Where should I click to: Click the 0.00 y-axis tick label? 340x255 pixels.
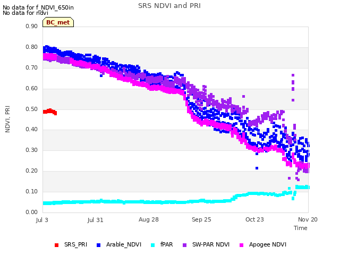pos(32,212)
